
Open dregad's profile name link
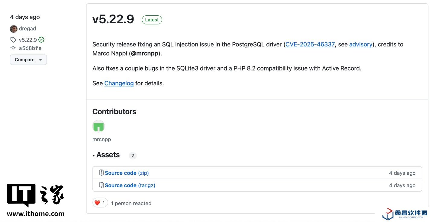(27, 29)
